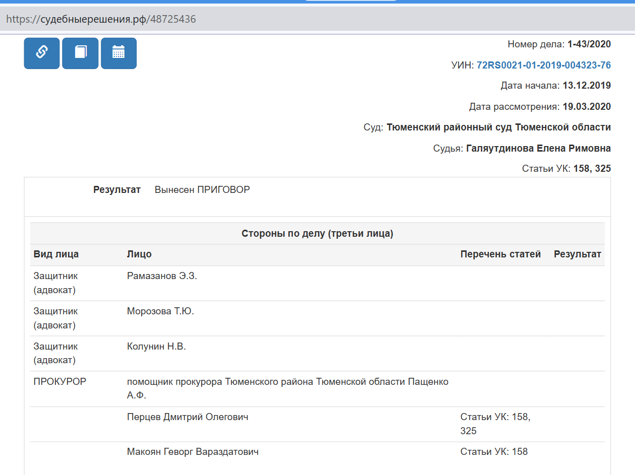Click the browser address bar URL
Screen dimensions: 635x475
tap(101, 19)
